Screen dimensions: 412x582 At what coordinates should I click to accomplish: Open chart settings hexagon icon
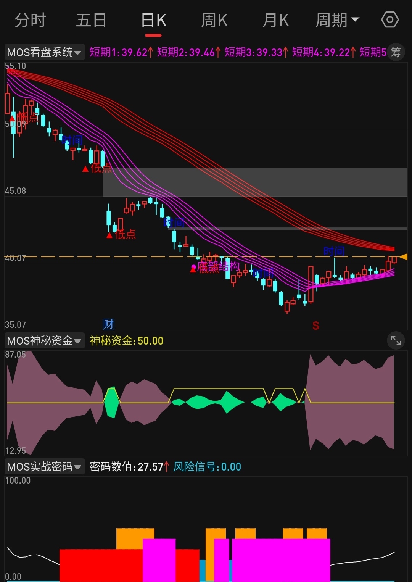(x=390, y=20)
